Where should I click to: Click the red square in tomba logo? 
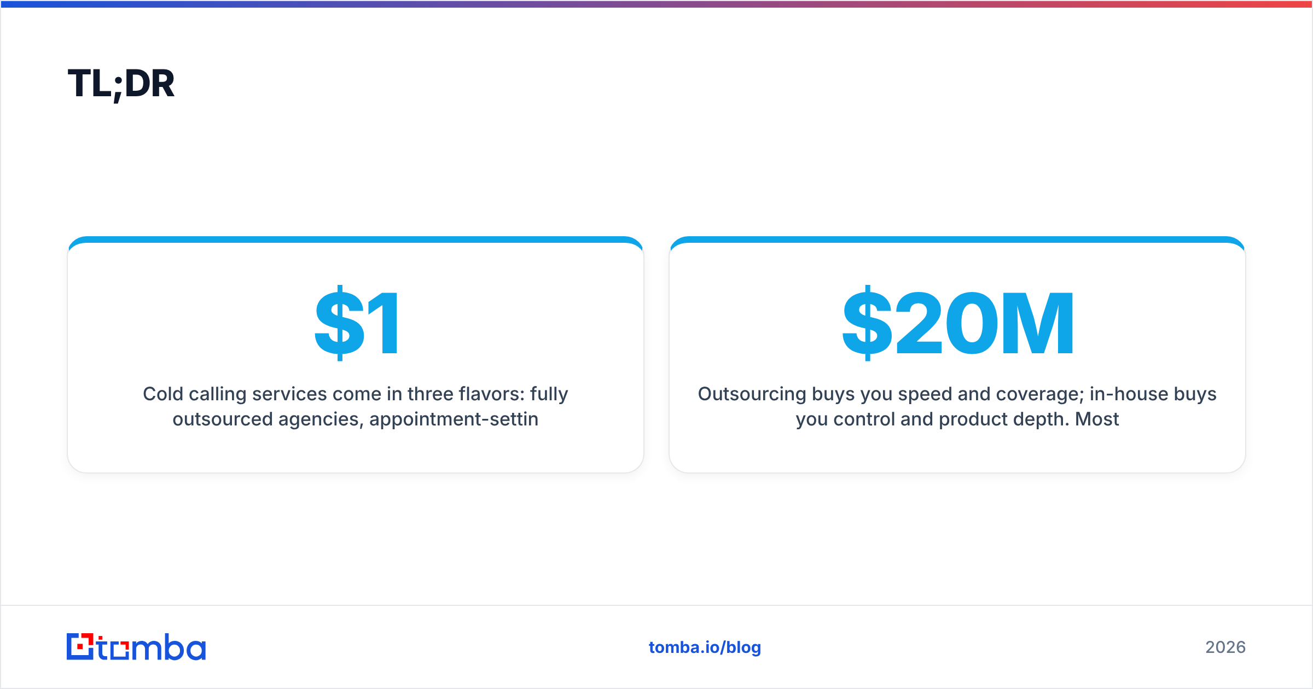pos(81,646)
